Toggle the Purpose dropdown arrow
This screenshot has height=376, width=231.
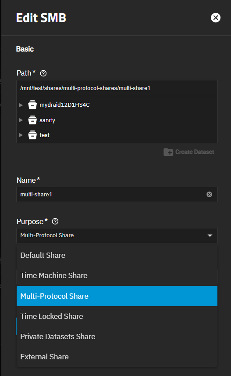tap(210, 235)
